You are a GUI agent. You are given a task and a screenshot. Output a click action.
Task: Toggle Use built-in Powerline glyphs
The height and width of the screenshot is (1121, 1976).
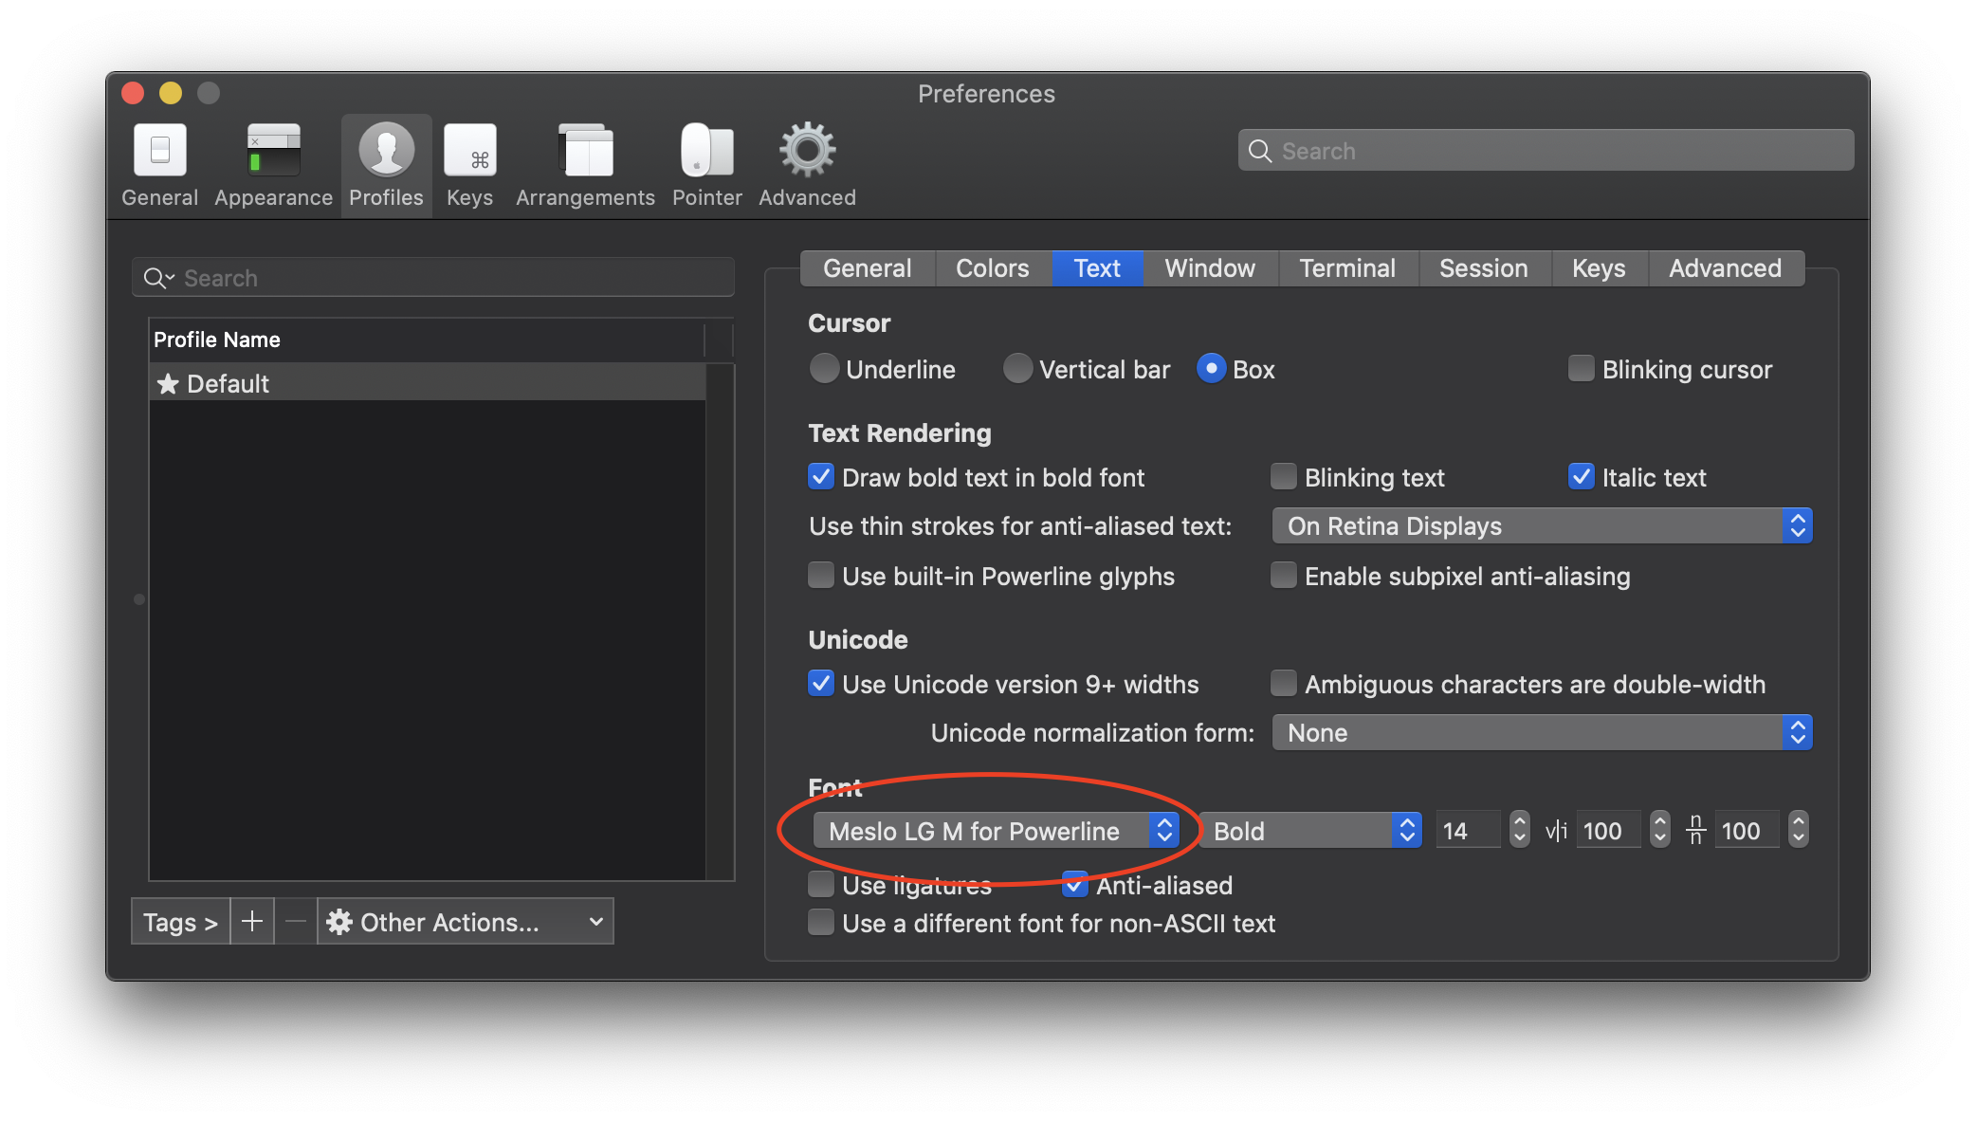coord(821,577)
